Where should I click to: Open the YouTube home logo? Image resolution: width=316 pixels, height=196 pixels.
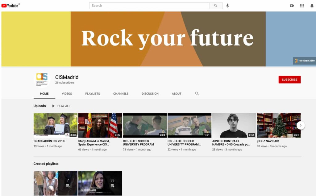coord(10,6)
